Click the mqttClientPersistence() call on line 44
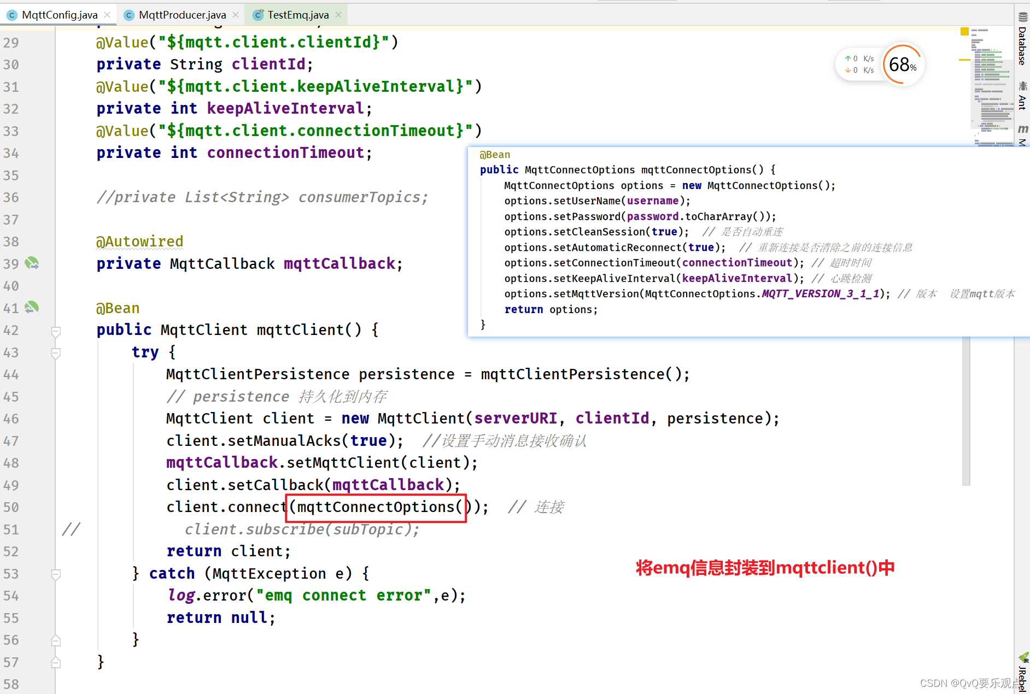The height and width of the screenshot is (694, 1030). 581,374
